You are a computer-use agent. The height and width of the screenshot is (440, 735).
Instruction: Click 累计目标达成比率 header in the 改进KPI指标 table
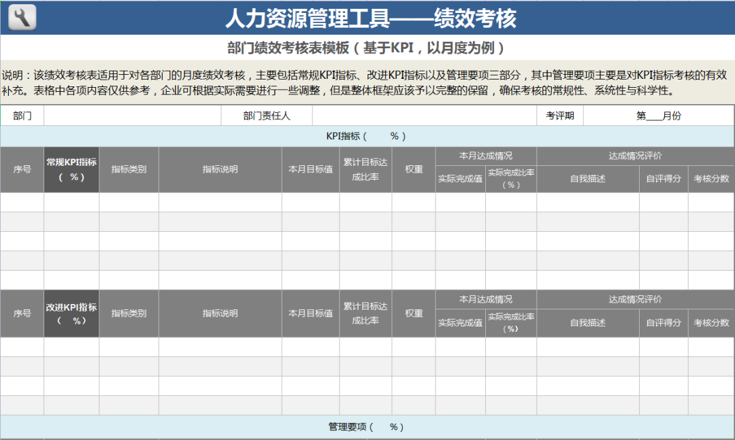(365, 314)
